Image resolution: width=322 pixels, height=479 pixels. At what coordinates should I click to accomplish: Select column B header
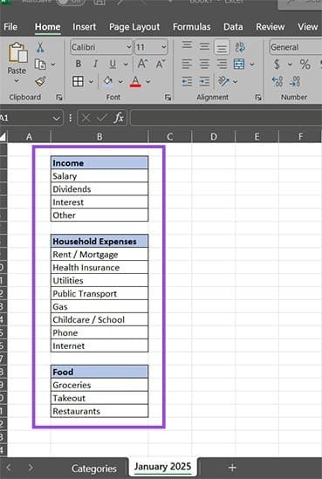pyautogui.click(x=99, y=136)
